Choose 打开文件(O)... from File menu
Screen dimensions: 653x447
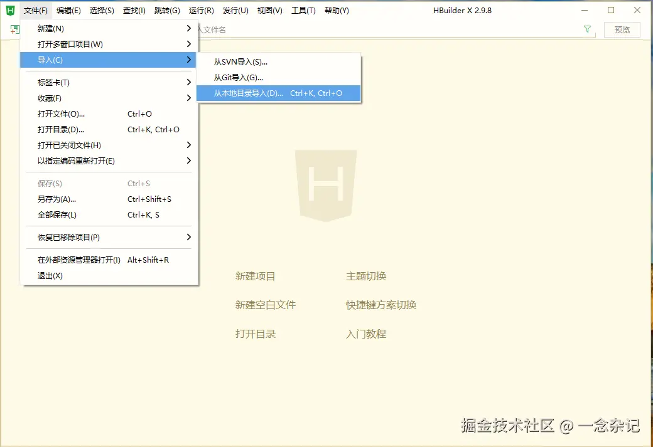[x=109, y=114]
